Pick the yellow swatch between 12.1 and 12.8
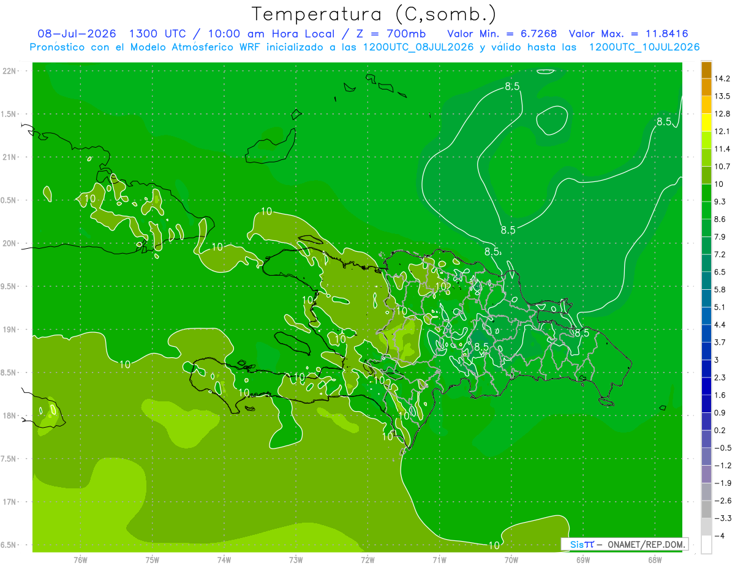735x568 pixels. click(706, 123)
